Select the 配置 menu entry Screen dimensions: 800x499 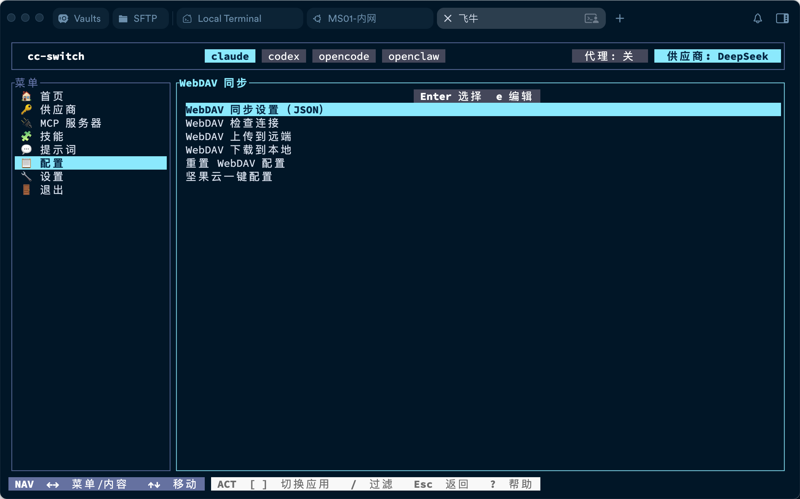point(91,163)
